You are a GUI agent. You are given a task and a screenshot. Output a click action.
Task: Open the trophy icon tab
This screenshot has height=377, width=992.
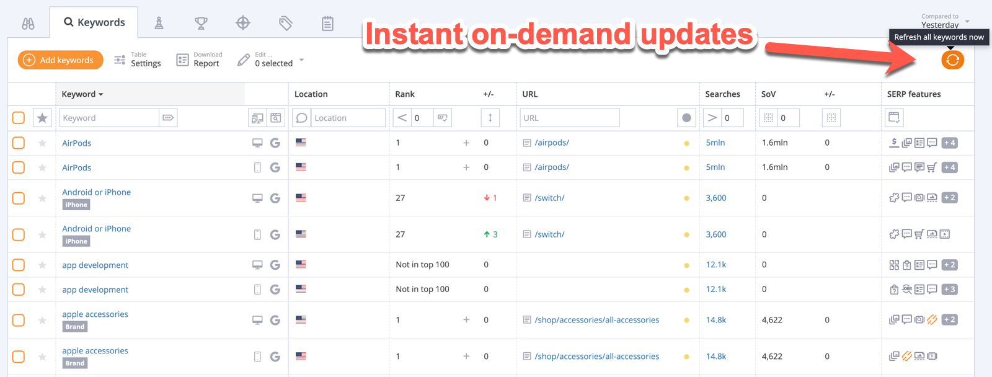pos(201,24)
